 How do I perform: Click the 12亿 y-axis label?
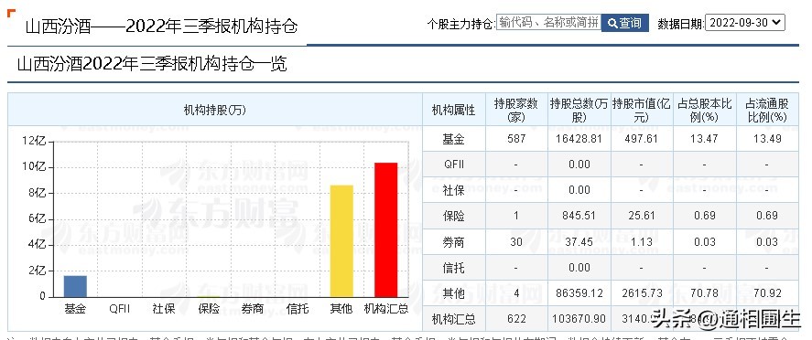[x=35, y=142]
